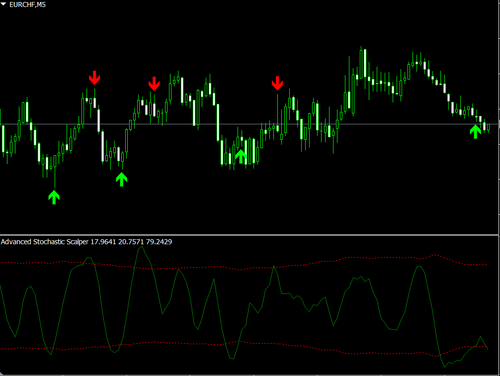This screenshot has height=376, width=500.
Task: Click the divider between chart and indicator window
Action: 249,234
